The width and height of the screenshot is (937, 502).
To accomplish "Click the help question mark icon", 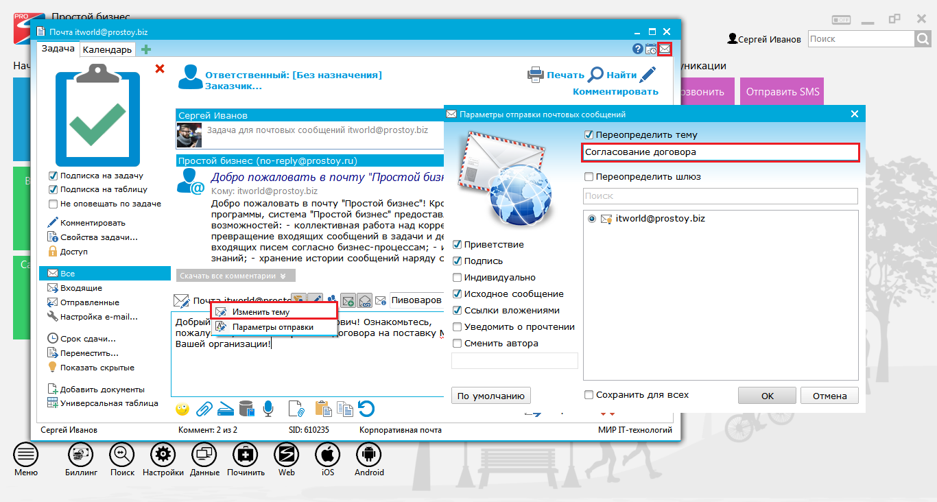I will 637,49.
